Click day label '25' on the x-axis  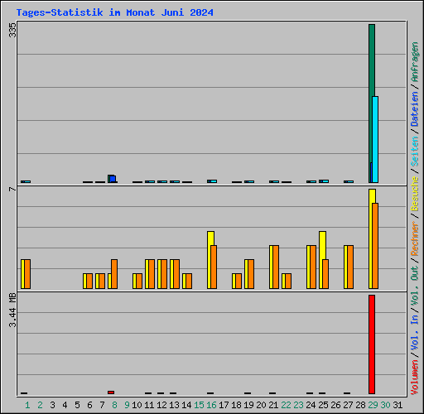click(323, 405)
